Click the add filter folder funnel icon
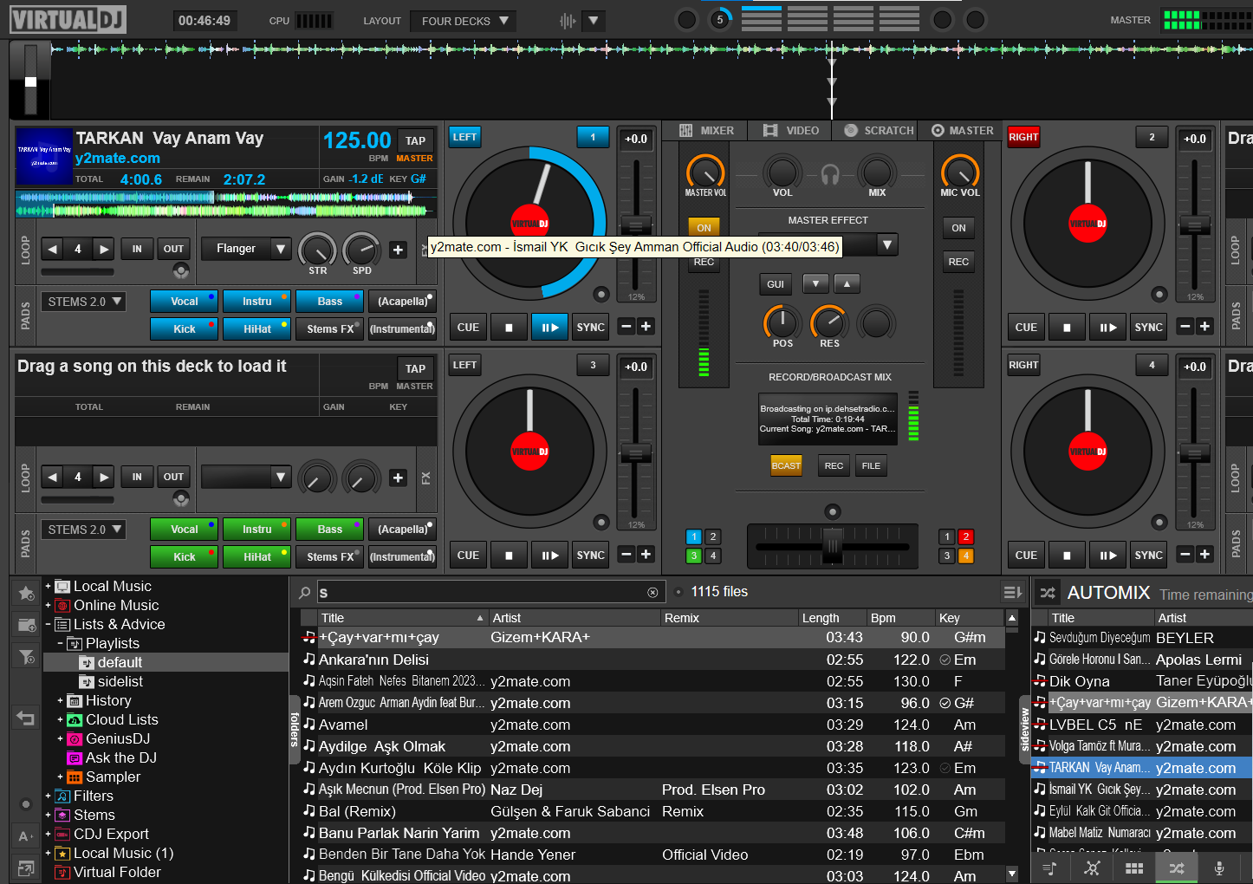 click(x=27, y=657)
